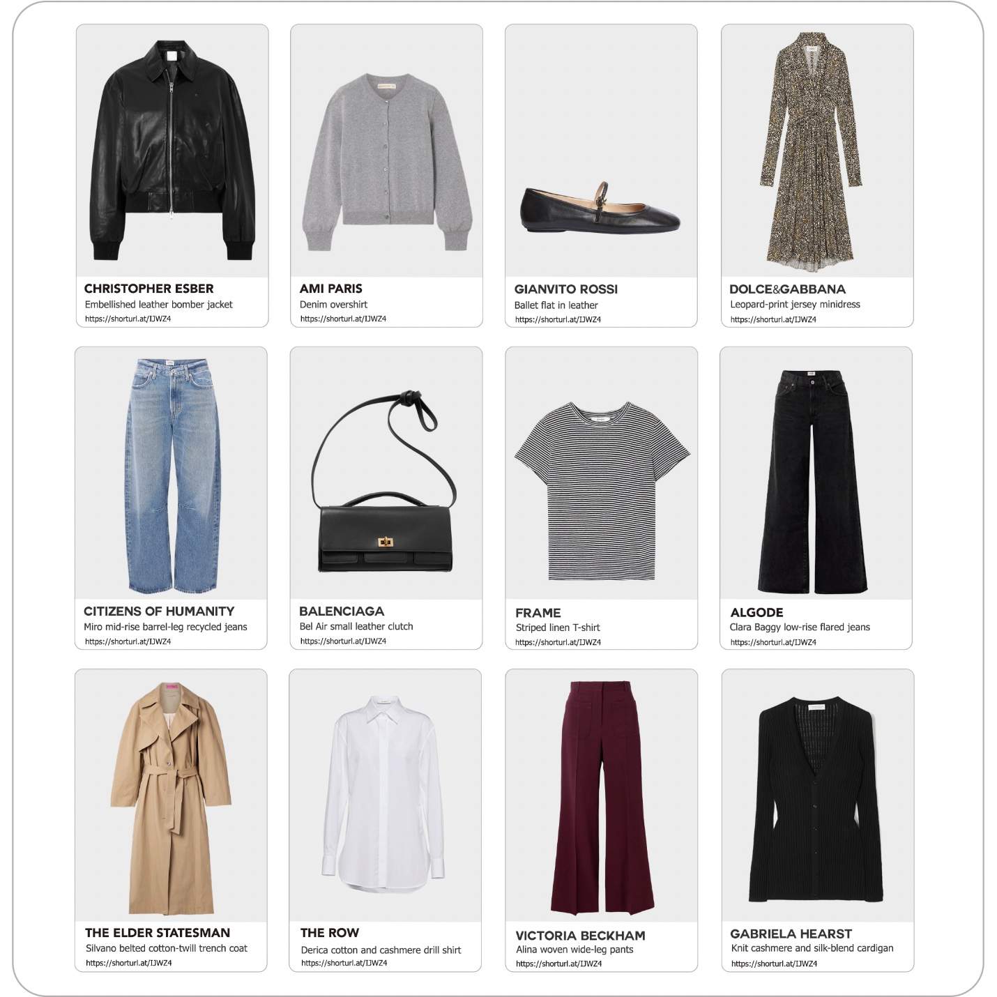997x997 pixels.
Task: Click the VICTORIA BECKHAM brand heading
Action: (x=580, y=936)
